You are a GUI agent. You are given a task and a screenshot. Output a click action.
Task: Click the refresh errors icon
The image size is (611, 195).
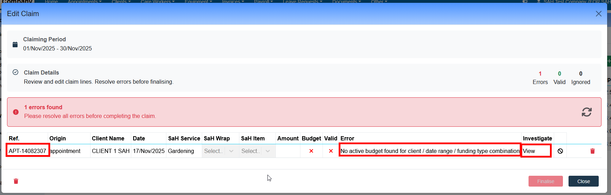point(586,112)
